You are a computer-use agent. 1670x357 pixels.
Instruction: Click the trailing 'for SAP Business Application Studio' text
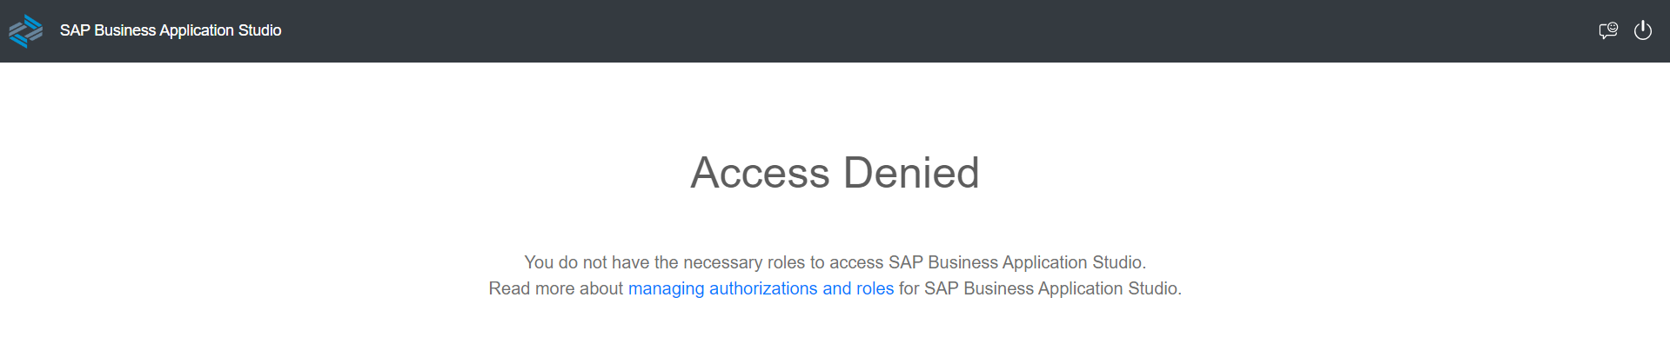1040,288
